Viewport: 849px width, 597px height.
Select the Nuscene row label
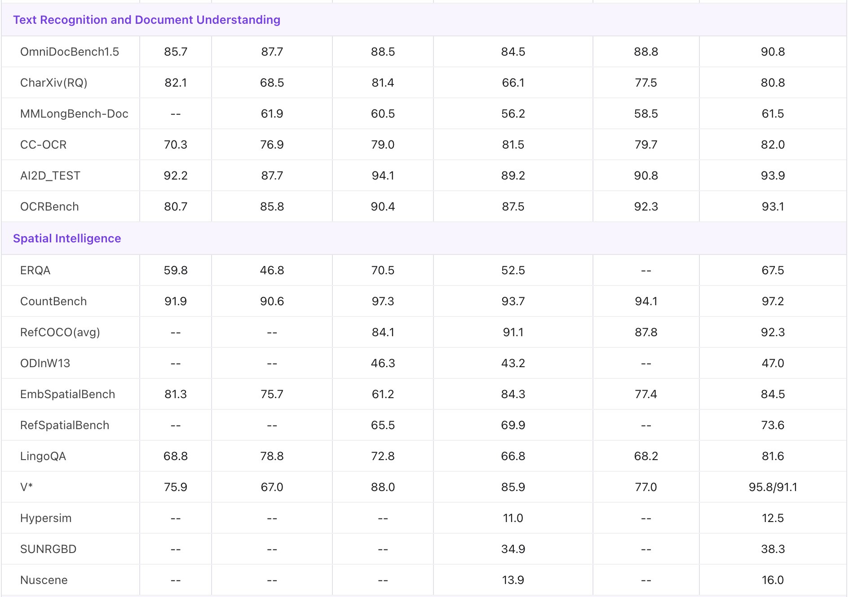pyautogui.click(x=44, y=580)
